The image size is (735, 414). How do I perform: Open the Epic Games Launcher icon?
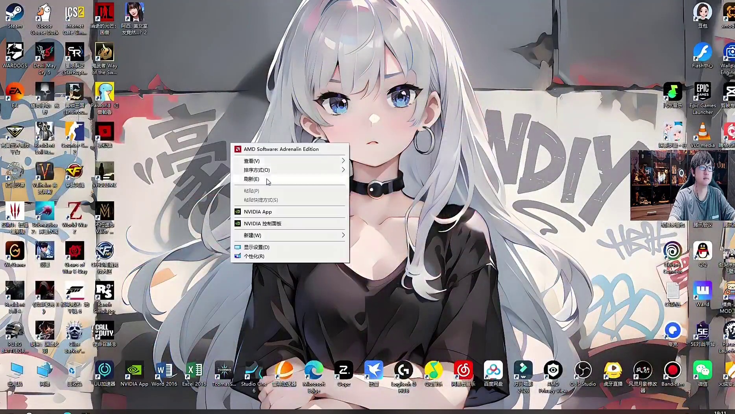[x=702, y=98]
